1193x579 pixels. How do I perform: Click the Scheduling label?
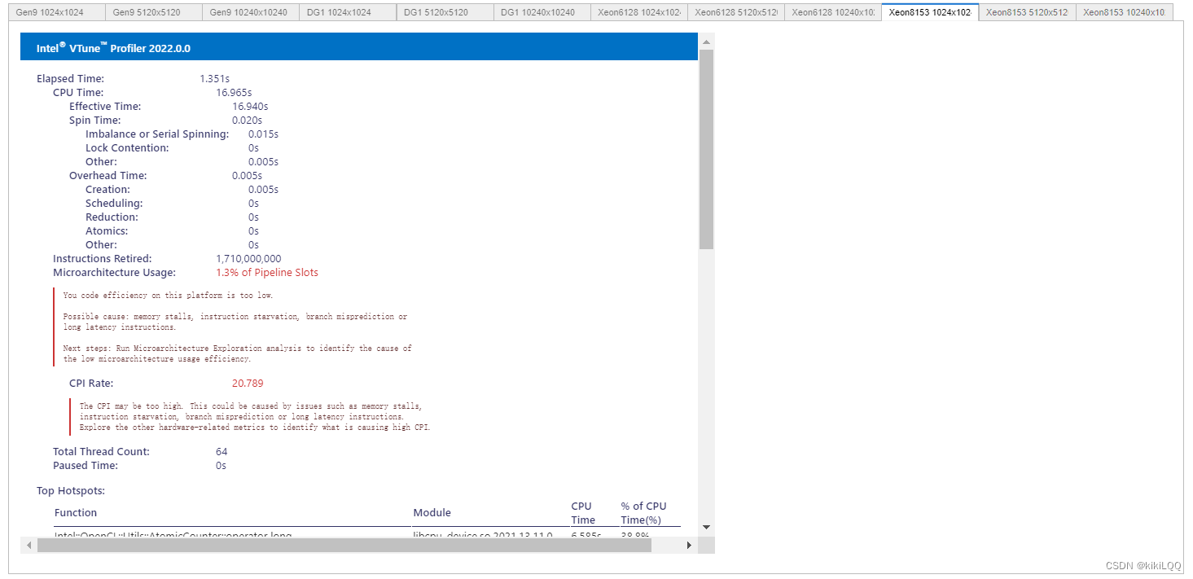pos(114,204)
